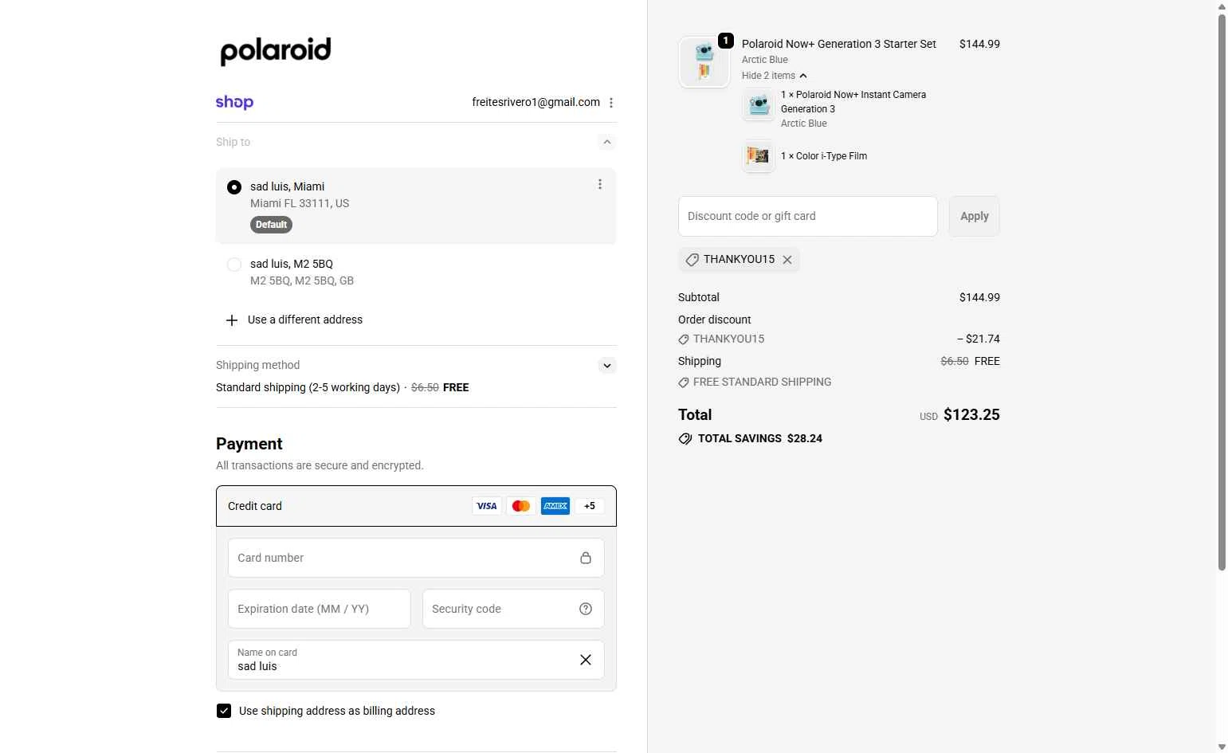Click the American Express icon
This screenshot has height=753, width=1228.
(x=555, y=506)
